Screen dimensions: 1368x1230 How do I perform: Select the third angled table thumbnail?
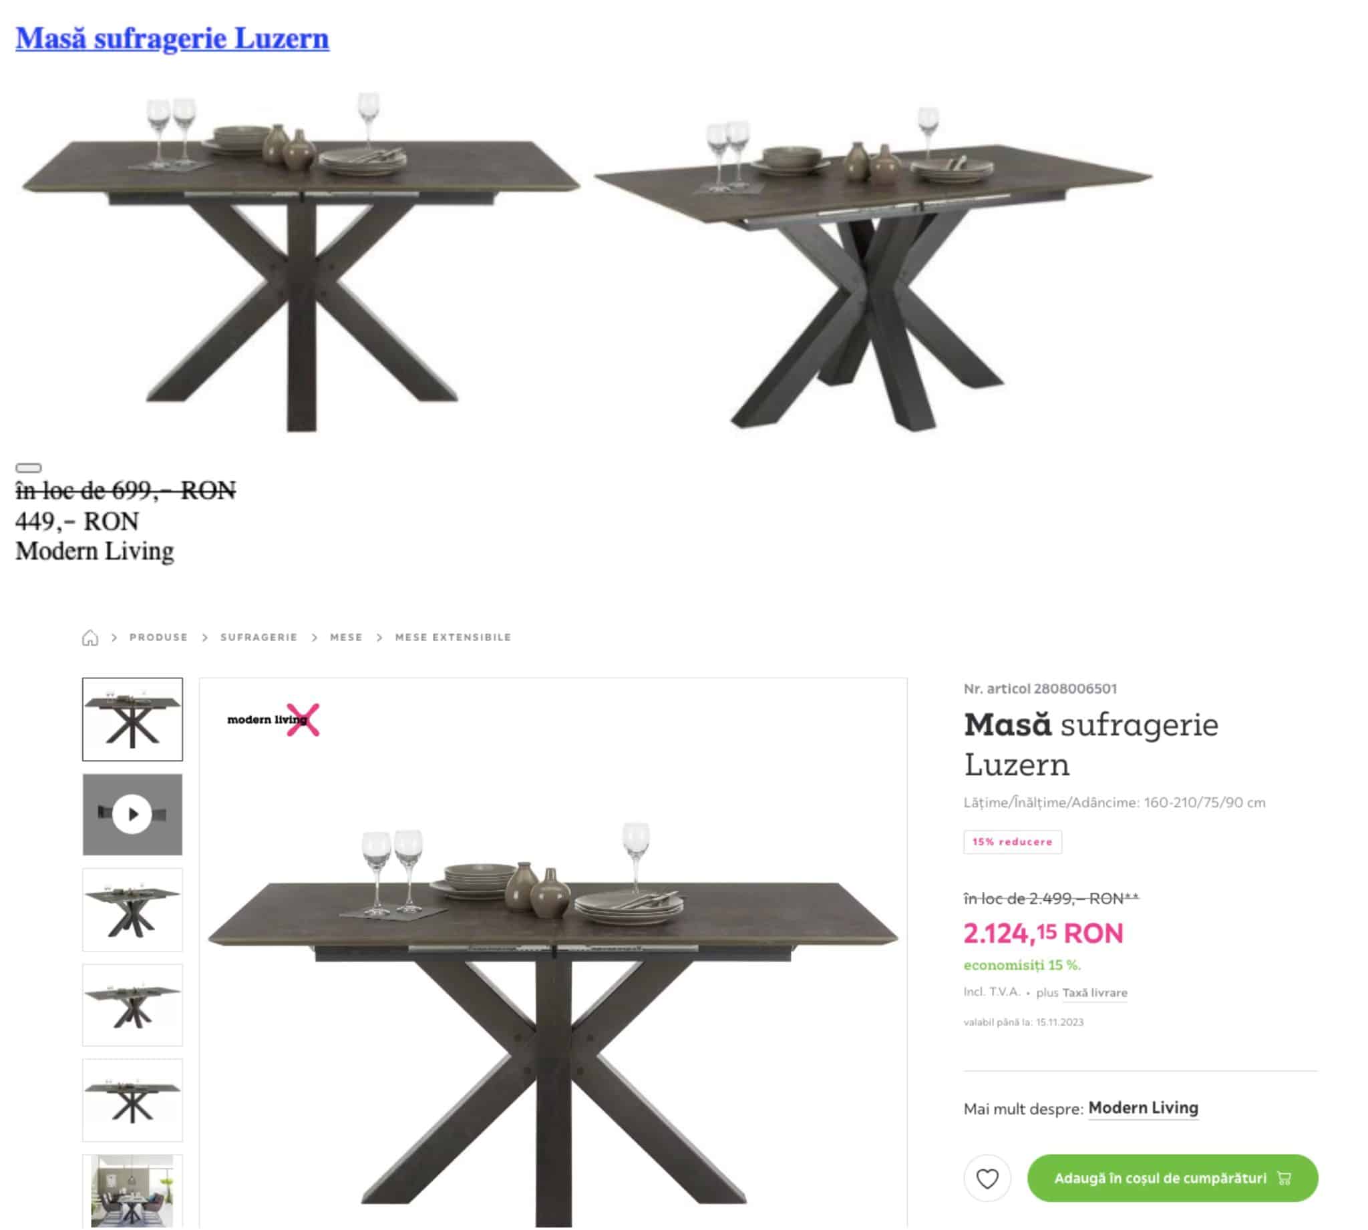[x=132, y=909]
